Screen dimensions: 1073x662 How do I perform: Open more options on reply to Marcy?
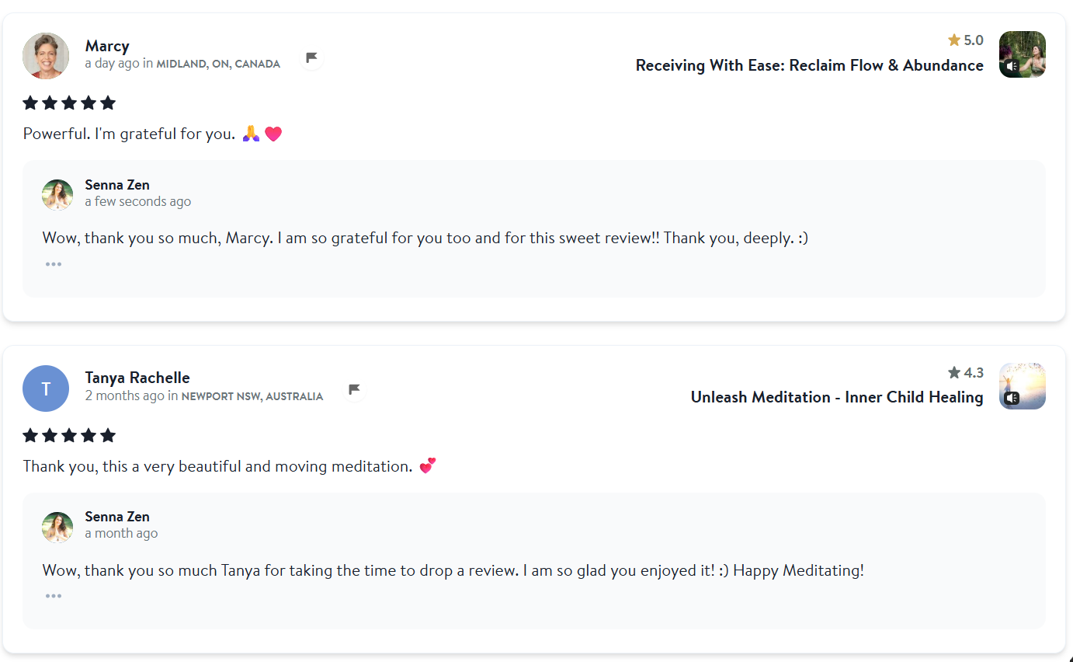pyautogui.click(x=53, y=264)
